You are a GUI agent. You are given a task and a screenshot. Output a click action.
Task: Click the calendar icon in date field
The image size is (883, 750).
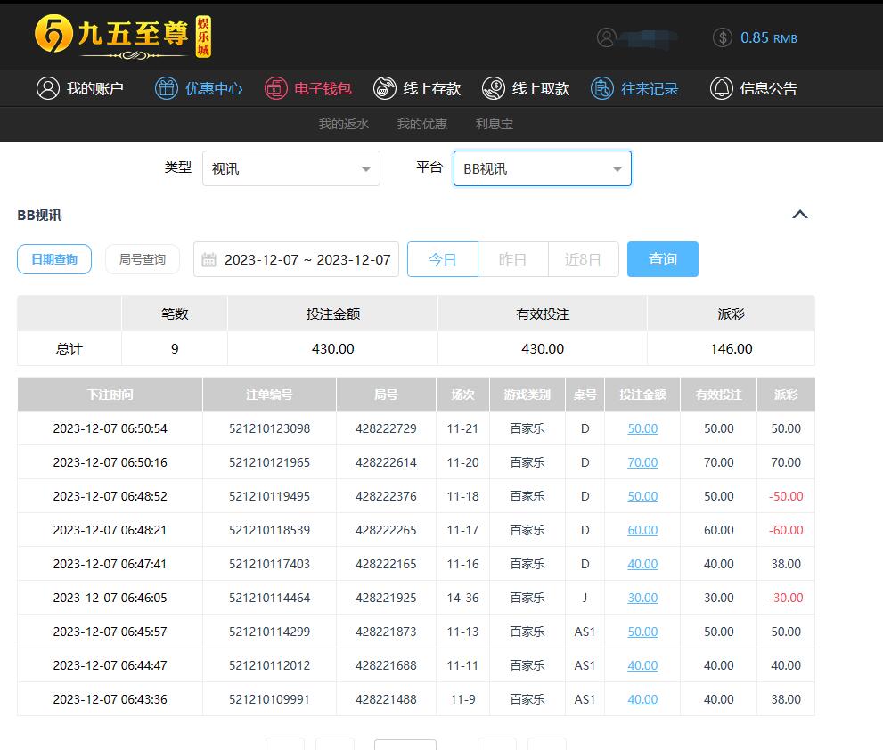(208, 259)
